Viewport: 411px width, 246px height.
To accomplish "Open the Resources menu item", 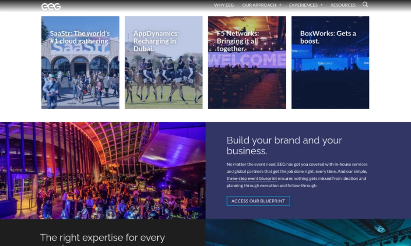I will click(343, 5).
